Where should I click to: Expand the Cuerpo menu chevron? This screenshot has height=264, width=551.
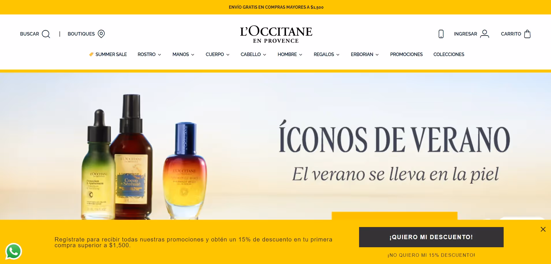tap(228, 55)
